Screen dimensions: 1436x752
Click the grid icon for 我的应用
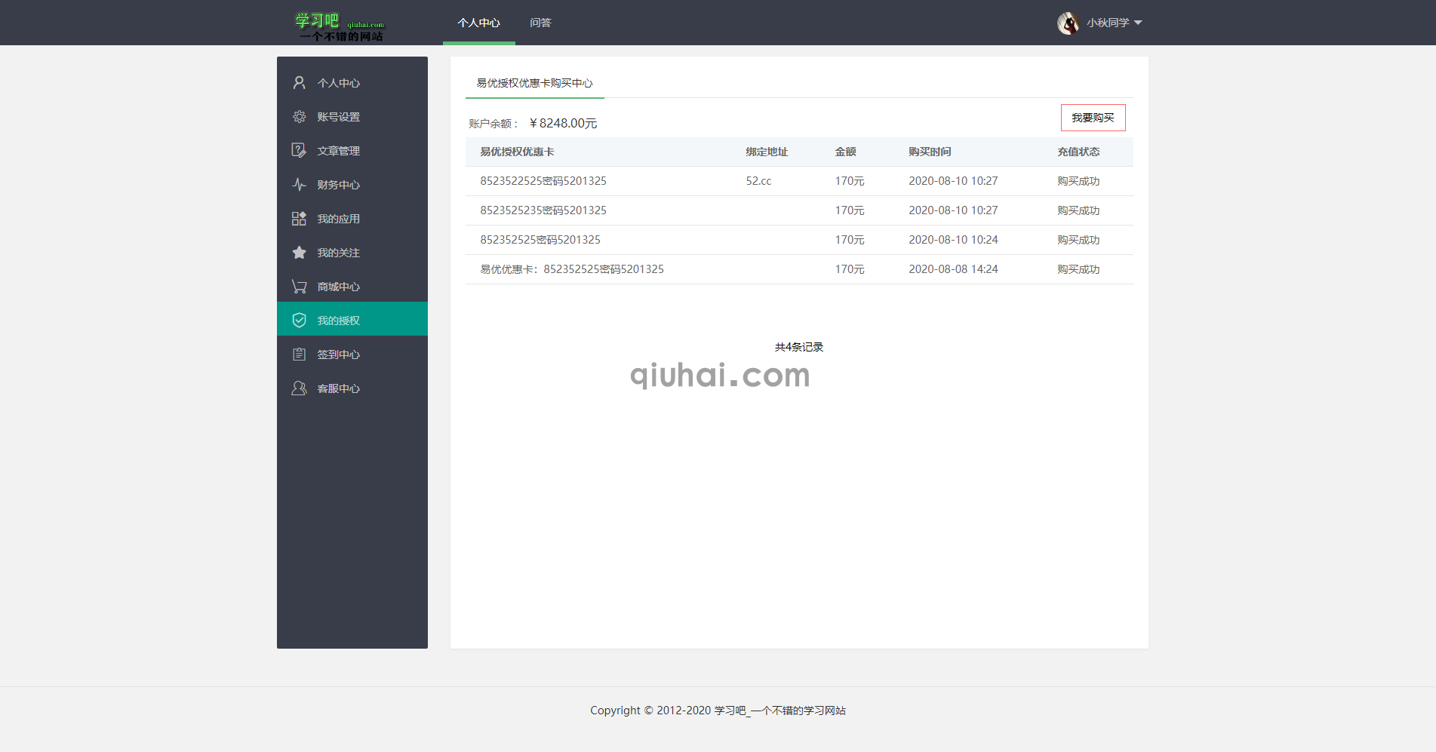pos(299,219)
